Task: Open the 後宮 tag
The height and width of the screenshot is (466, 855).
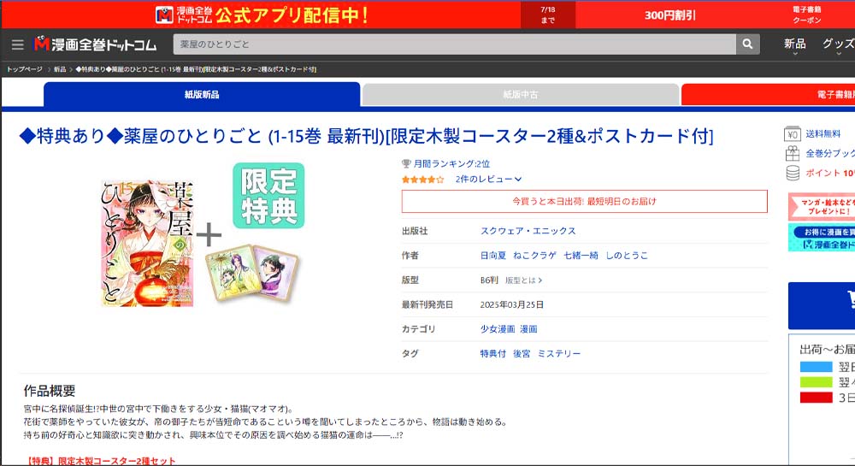Action: (x=522, y=354)
